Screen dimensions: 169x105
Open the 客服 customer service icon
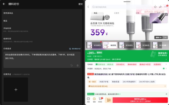94,100
